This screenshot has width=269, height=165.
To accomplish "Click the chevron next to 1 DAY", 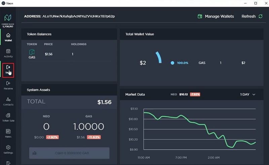I will [254, 94].
